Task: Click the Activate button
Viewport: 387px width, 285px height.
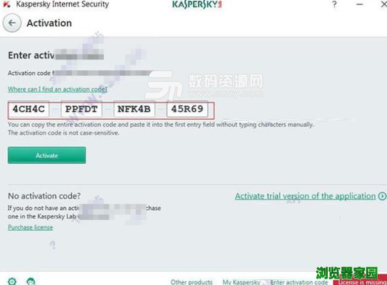Action: pyautogui.click(x=46, y=155)
